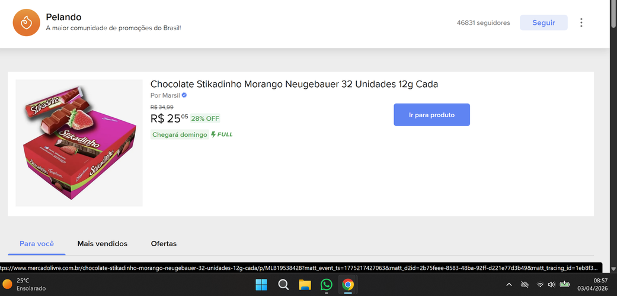Click the struck-through R$ 34,99 price
Viewport: 617px width, 296px height.
click(162, 107)
